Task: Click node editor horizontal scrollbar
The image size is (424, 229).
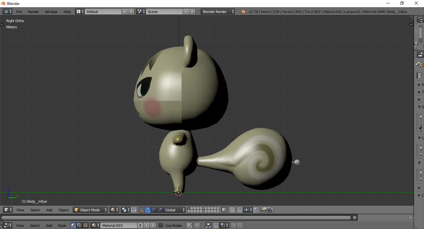Action: pyautogui.click(x=176, y=218)
